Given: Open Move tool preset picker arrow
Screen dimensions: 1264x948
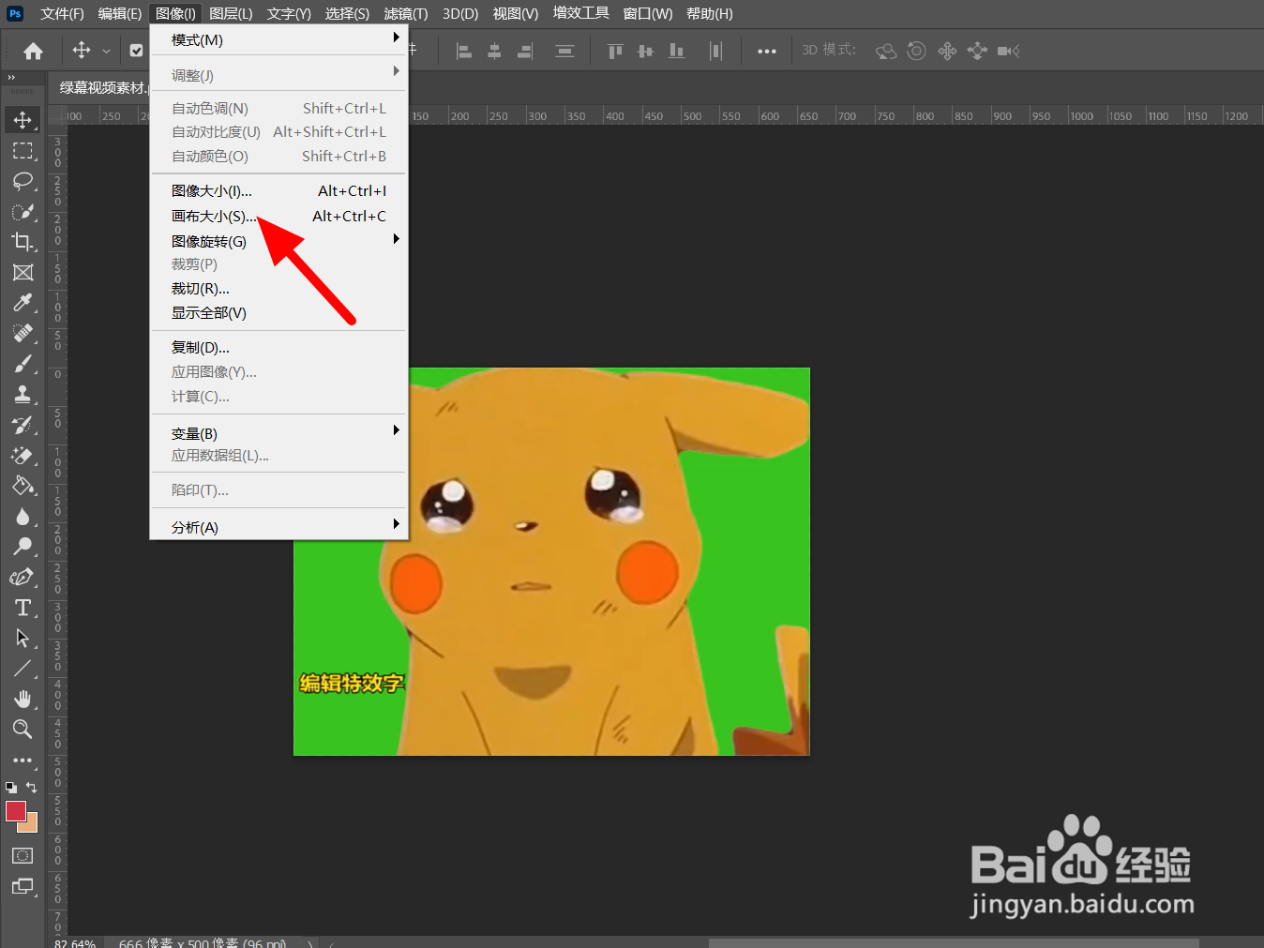Looking at the screenshot, I should pos(106,52).
